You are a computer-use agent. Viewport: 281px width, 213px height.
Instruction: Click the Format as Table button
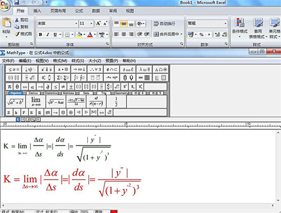click(258, 28)
